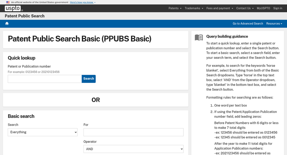
Task: Click Sign in
Action: [x=278, y=8]
